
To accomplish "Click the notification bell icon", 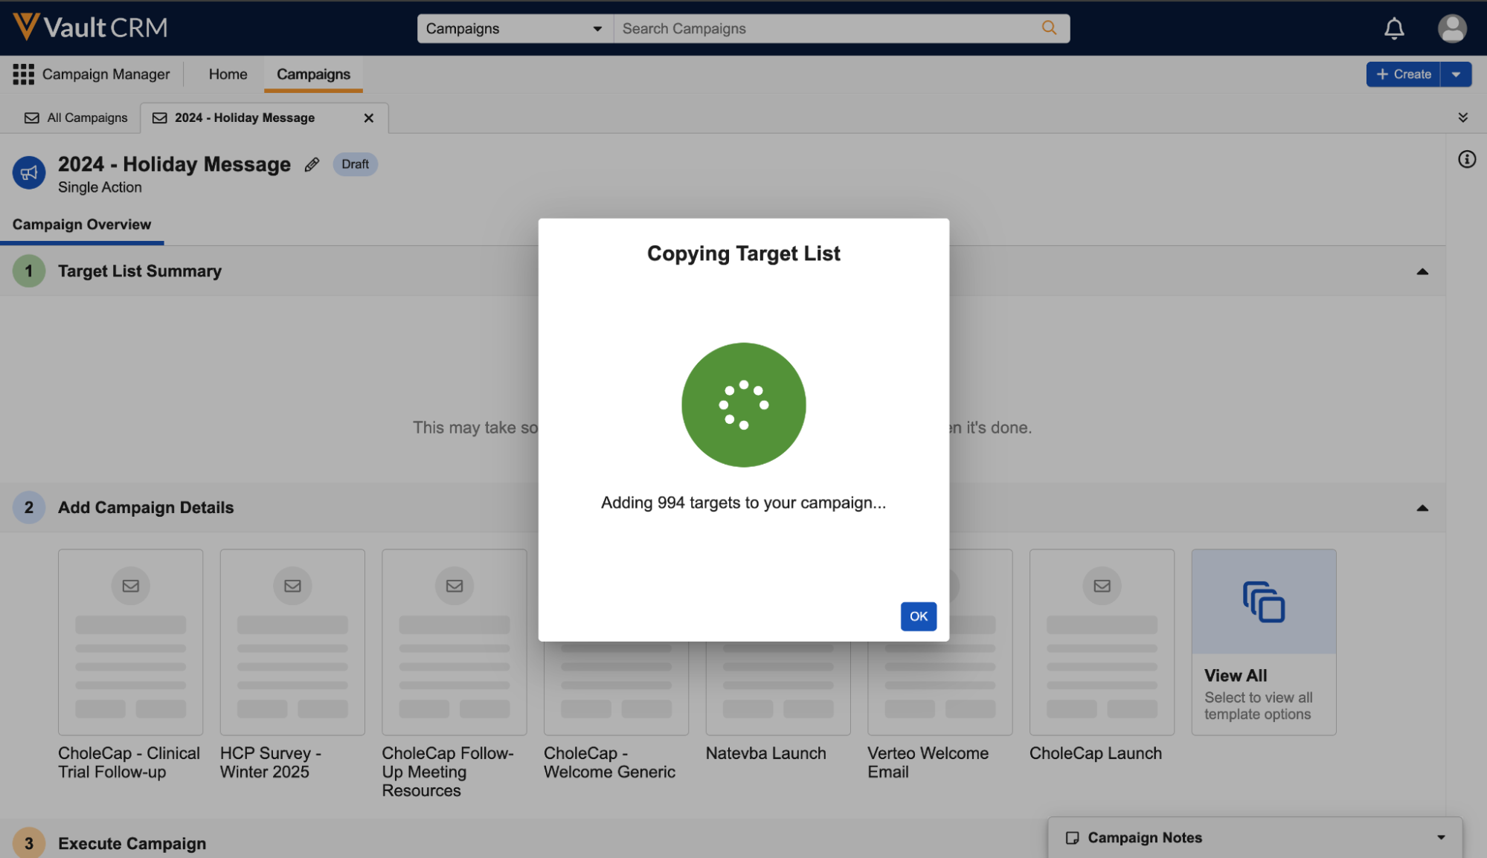I will (1394, 28).
